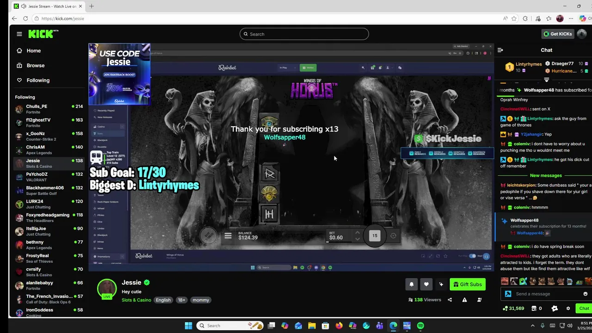Click the sparkle icon beside Gift Subs
Viewport: 592px width, 333px height.
[x=441, y=284]
